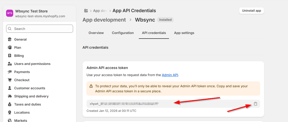This screenshot has width=288, height=122.
Task: Follow the Admin API link
Action: pyautogui.click(x=170, y=75)
